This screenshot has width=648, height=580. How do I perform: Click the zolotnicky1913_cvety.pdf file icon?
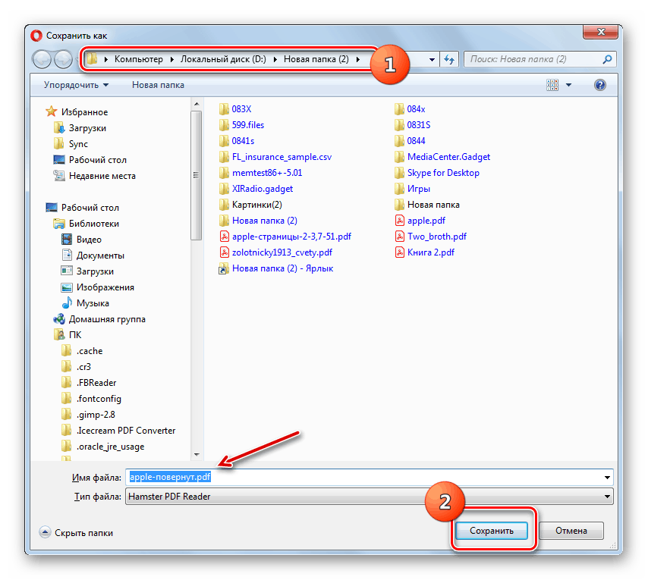tap(224, 252)
